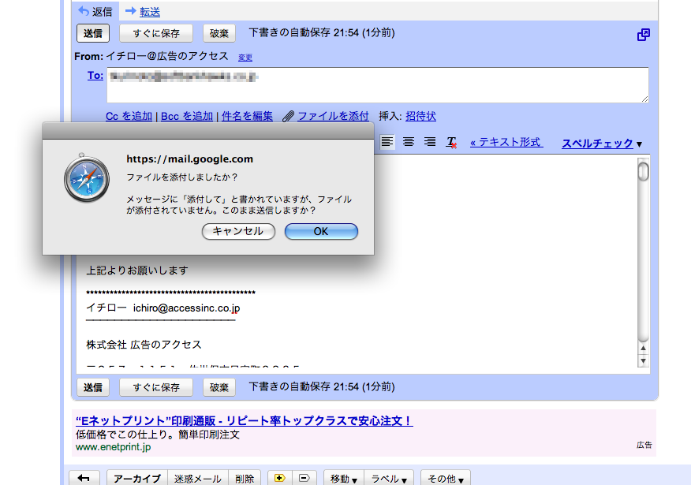Click the scrollbar up arrow
691x485 pixels.
[x=644, y=348]
